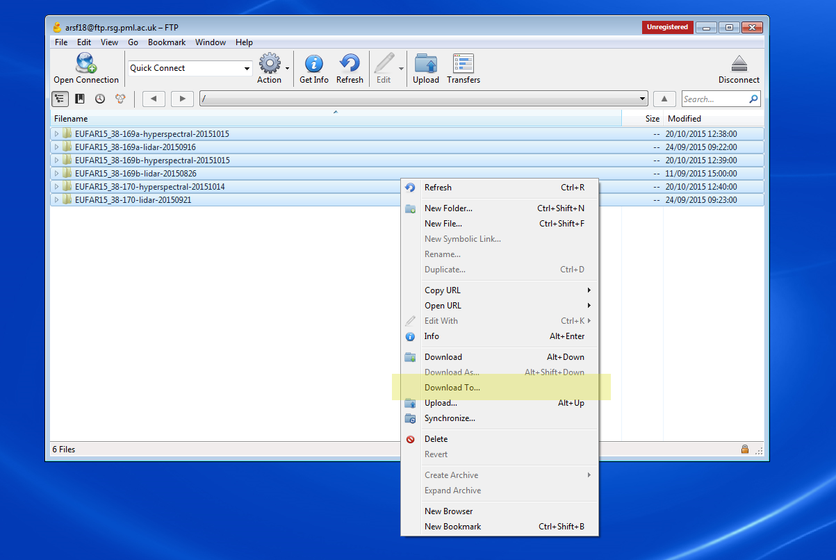
Task: Open the Go menu
Action: tap(133, 42)
